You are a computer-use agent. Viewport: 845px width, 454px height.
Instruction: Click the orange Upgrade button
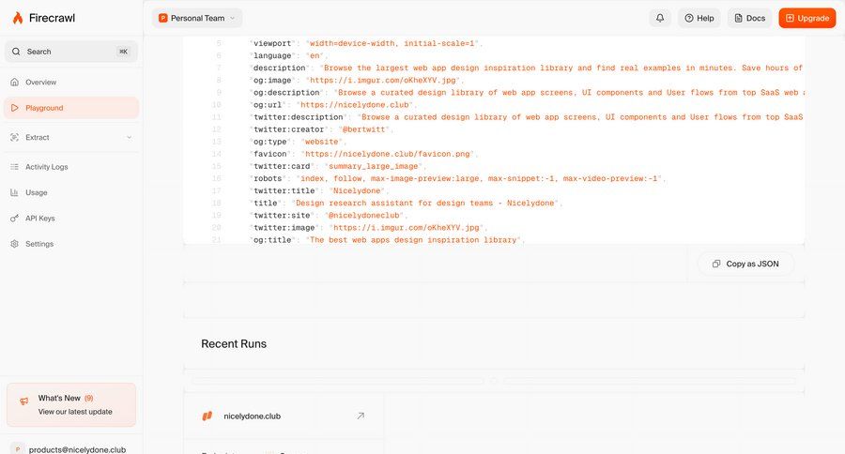[807, 18]
